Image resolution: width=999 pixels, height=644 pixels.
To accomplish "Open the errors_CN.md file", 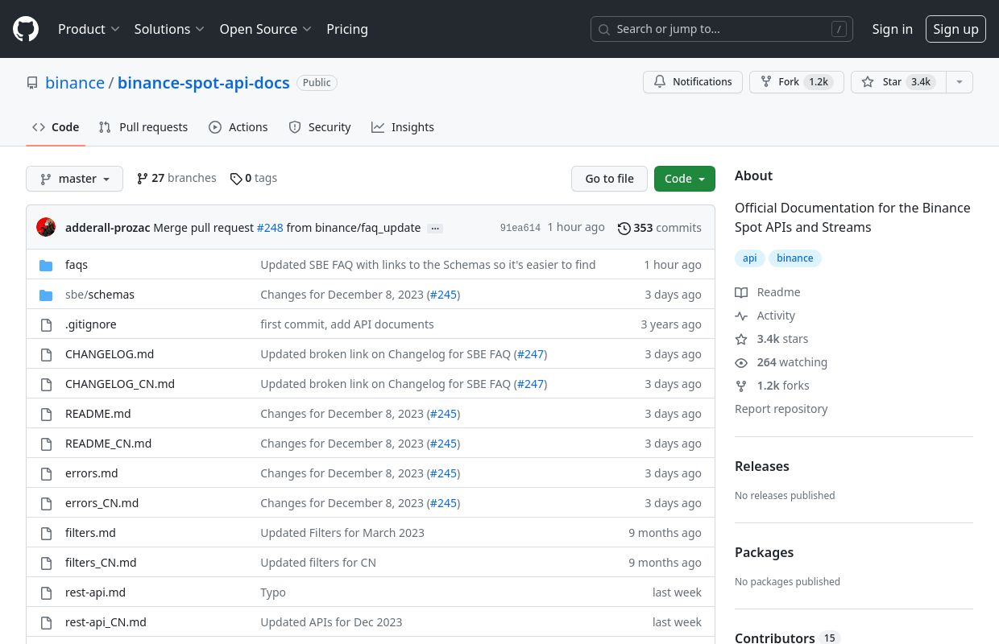I will click(102, 503).
